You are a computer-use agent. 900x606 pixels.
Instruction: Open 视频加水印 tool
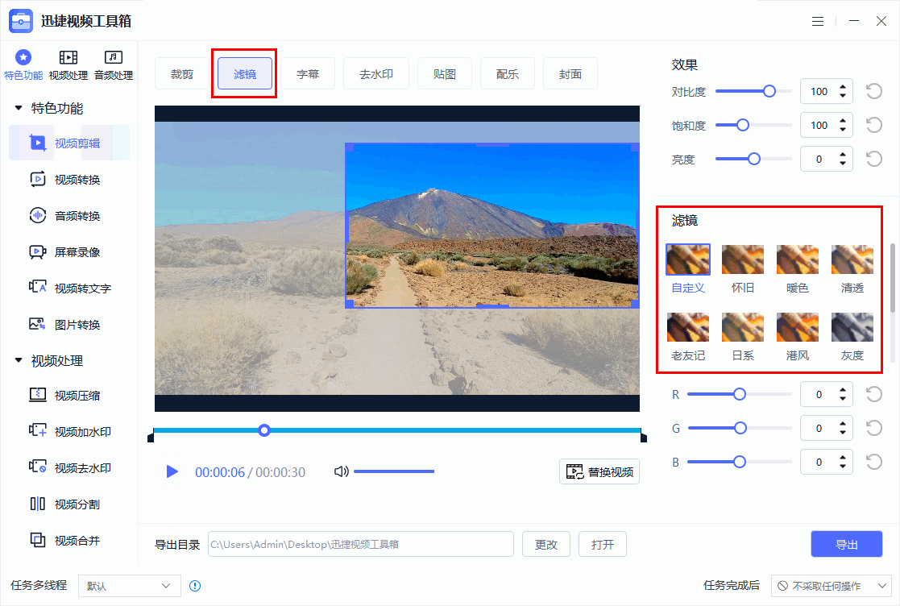69,432
